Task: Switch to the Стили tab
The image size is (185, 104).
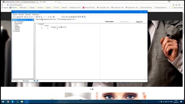Action: pyautogui.click(x=58, y=19)
